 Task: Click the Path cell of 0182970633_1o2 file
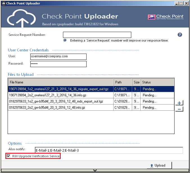(123, 101)
